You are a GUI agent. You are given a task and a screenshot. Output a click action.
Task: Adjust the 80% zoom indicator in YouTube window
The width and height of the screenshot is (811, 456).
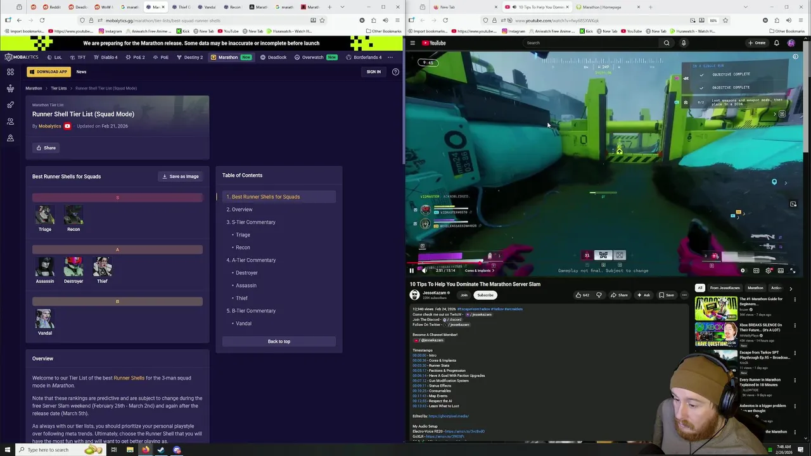(x=713, y=20)
